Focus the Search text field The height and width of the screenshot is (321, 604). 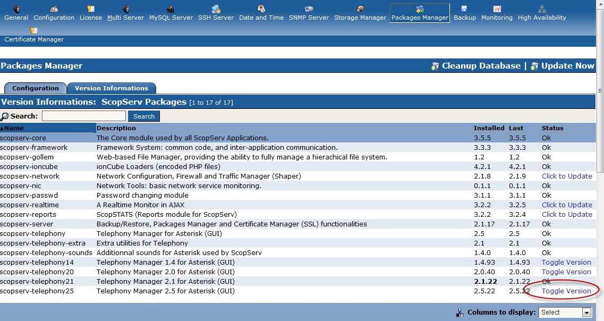(84, 116)
